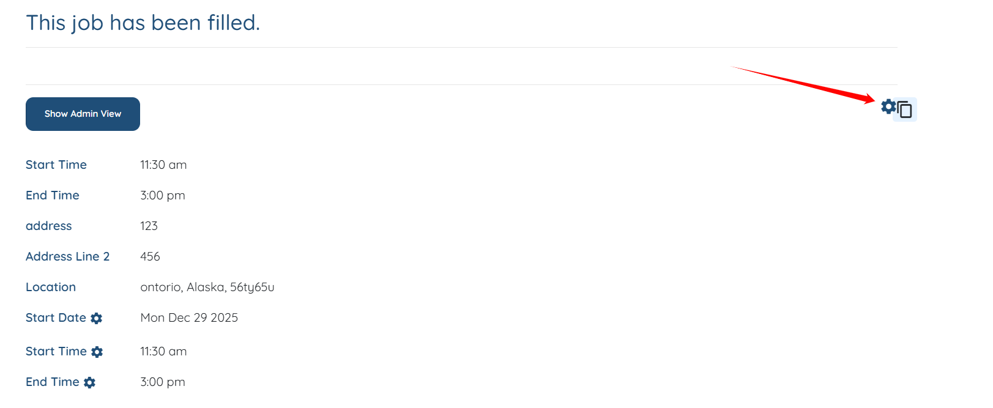Click the Address Line 2 value 456
The image size is (993, 408).
click(x=150, y=256)
